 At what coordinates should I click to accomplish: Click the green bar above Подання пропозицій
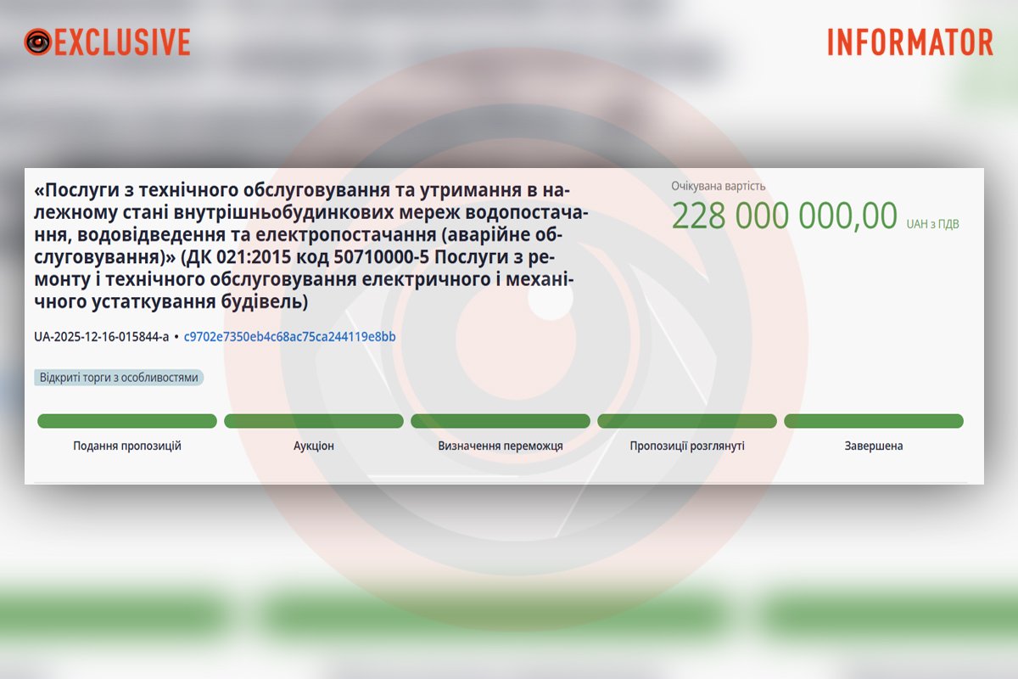(127, 421)
